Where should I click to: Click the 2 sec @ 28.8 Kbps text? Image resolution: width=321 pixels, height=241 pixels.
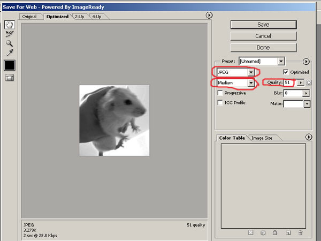click(40, 236)
